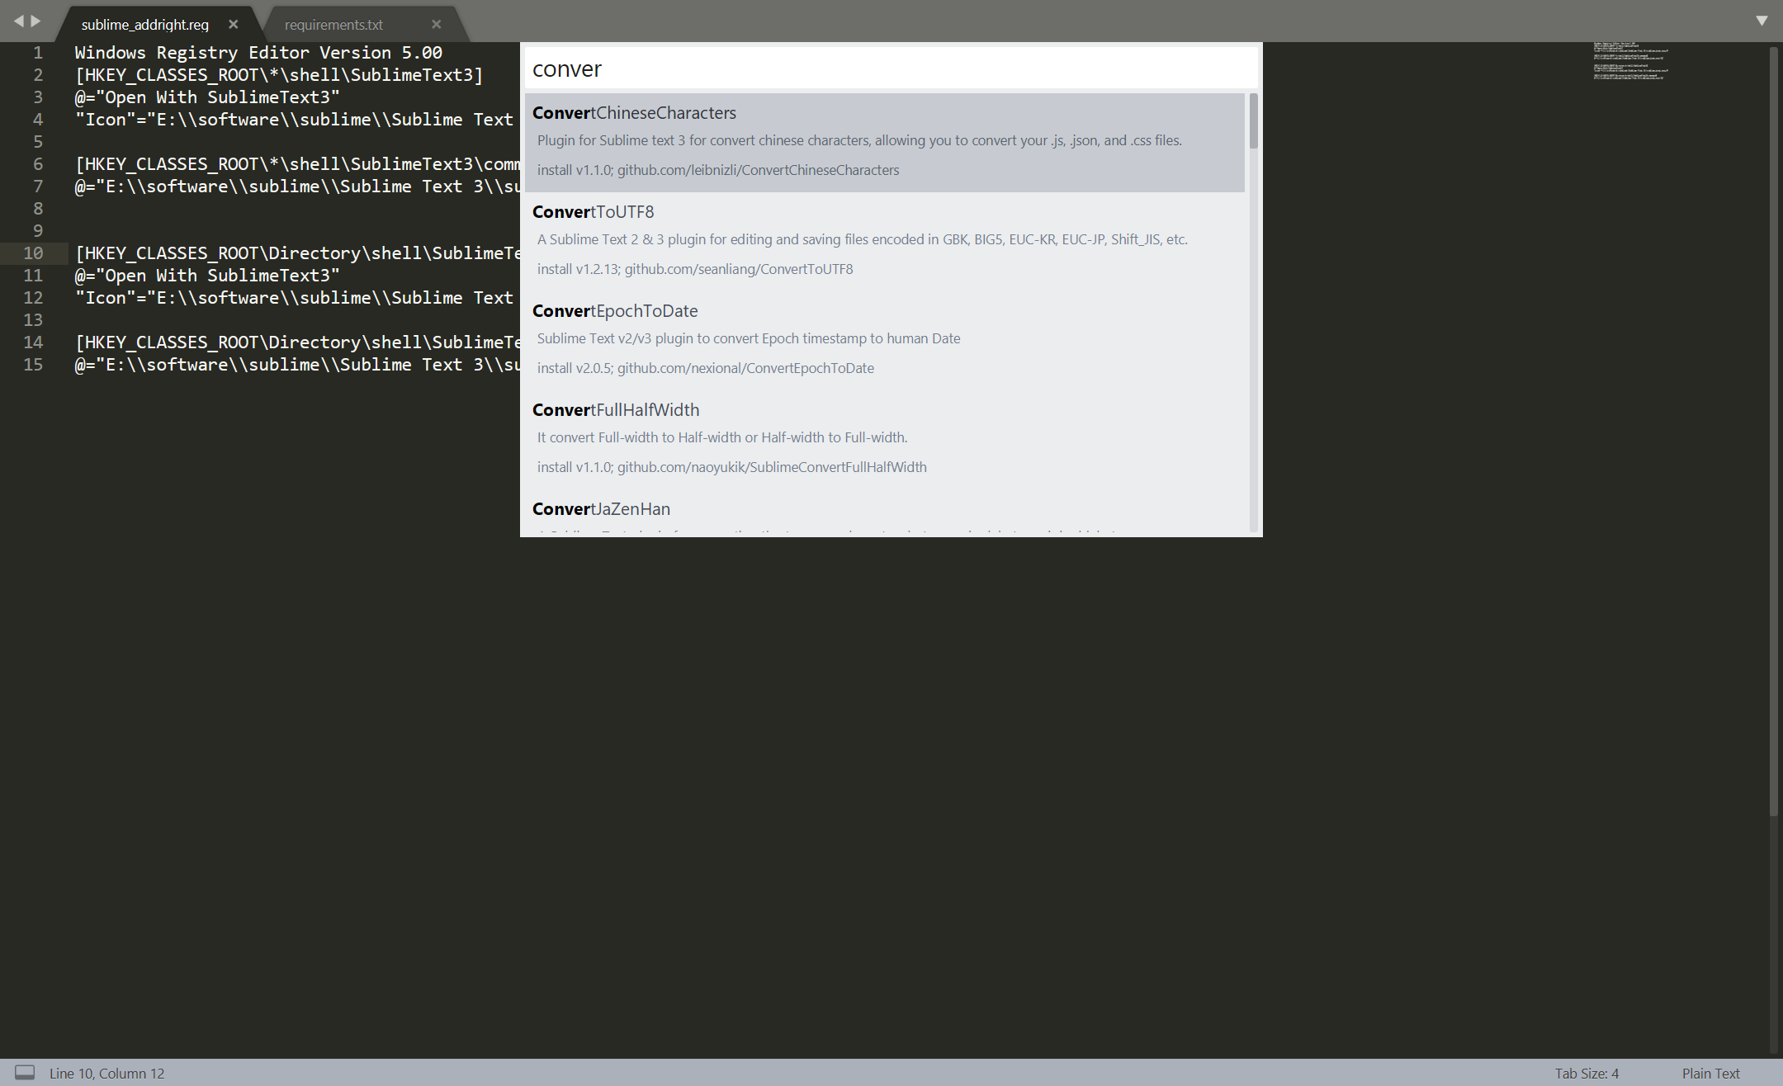Image resolution: width=1783 pixels, height=1086 pixels.
Task: Click the previous tab left arrow
Action: (x=18, y=21)
